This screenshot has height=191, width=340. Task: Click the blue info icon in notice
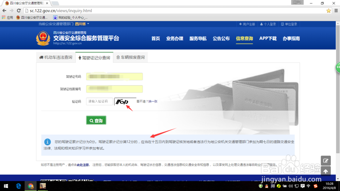pos(48,142)
